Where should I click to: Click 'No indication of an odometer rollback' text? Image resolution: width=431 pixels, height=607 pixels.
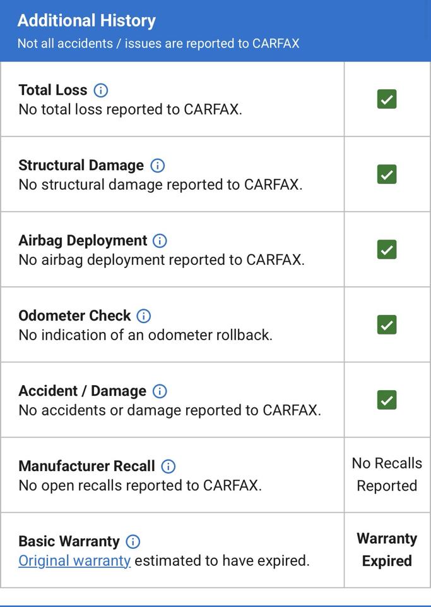(146, 335)
